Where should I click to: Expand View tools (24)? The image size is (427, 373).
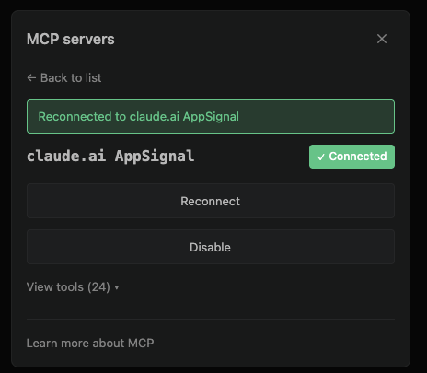(x=73, y=287)
